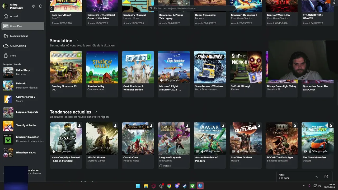Focus the game search field

pyautogui.click(x=192, y=8)
